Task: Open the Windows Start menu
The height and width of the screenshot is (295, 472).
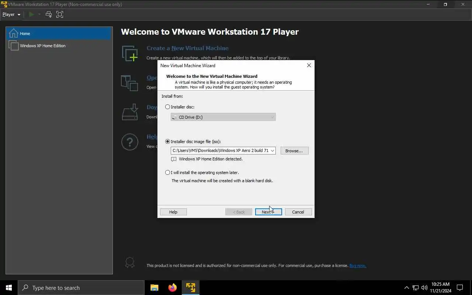Action: tap(9, 288)
